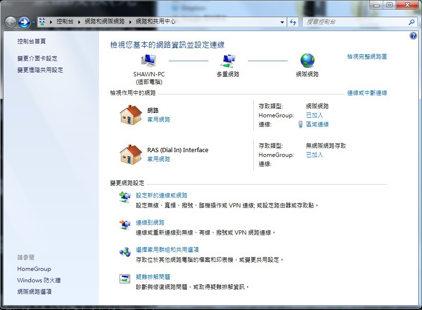Image resolution: width=422 pixels, height=310 pixels.
Task: Open Help via blue question mark icon
Action: (413, 35)
